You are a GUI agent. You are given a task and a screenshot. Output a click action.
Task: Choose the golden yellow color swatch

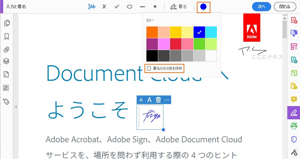click(x=176, y=32)
